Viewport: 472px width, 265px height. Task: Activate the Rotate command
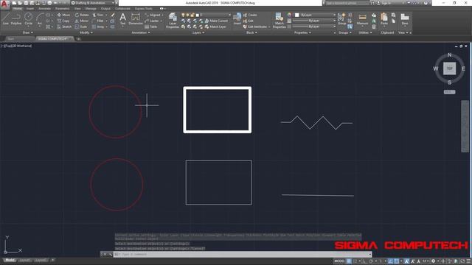pyautogui.click(x=82, y=15)
